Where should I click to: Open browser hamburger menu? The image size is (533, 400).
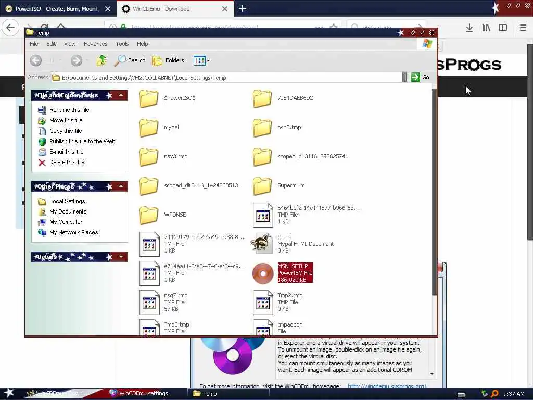(523, 28)
